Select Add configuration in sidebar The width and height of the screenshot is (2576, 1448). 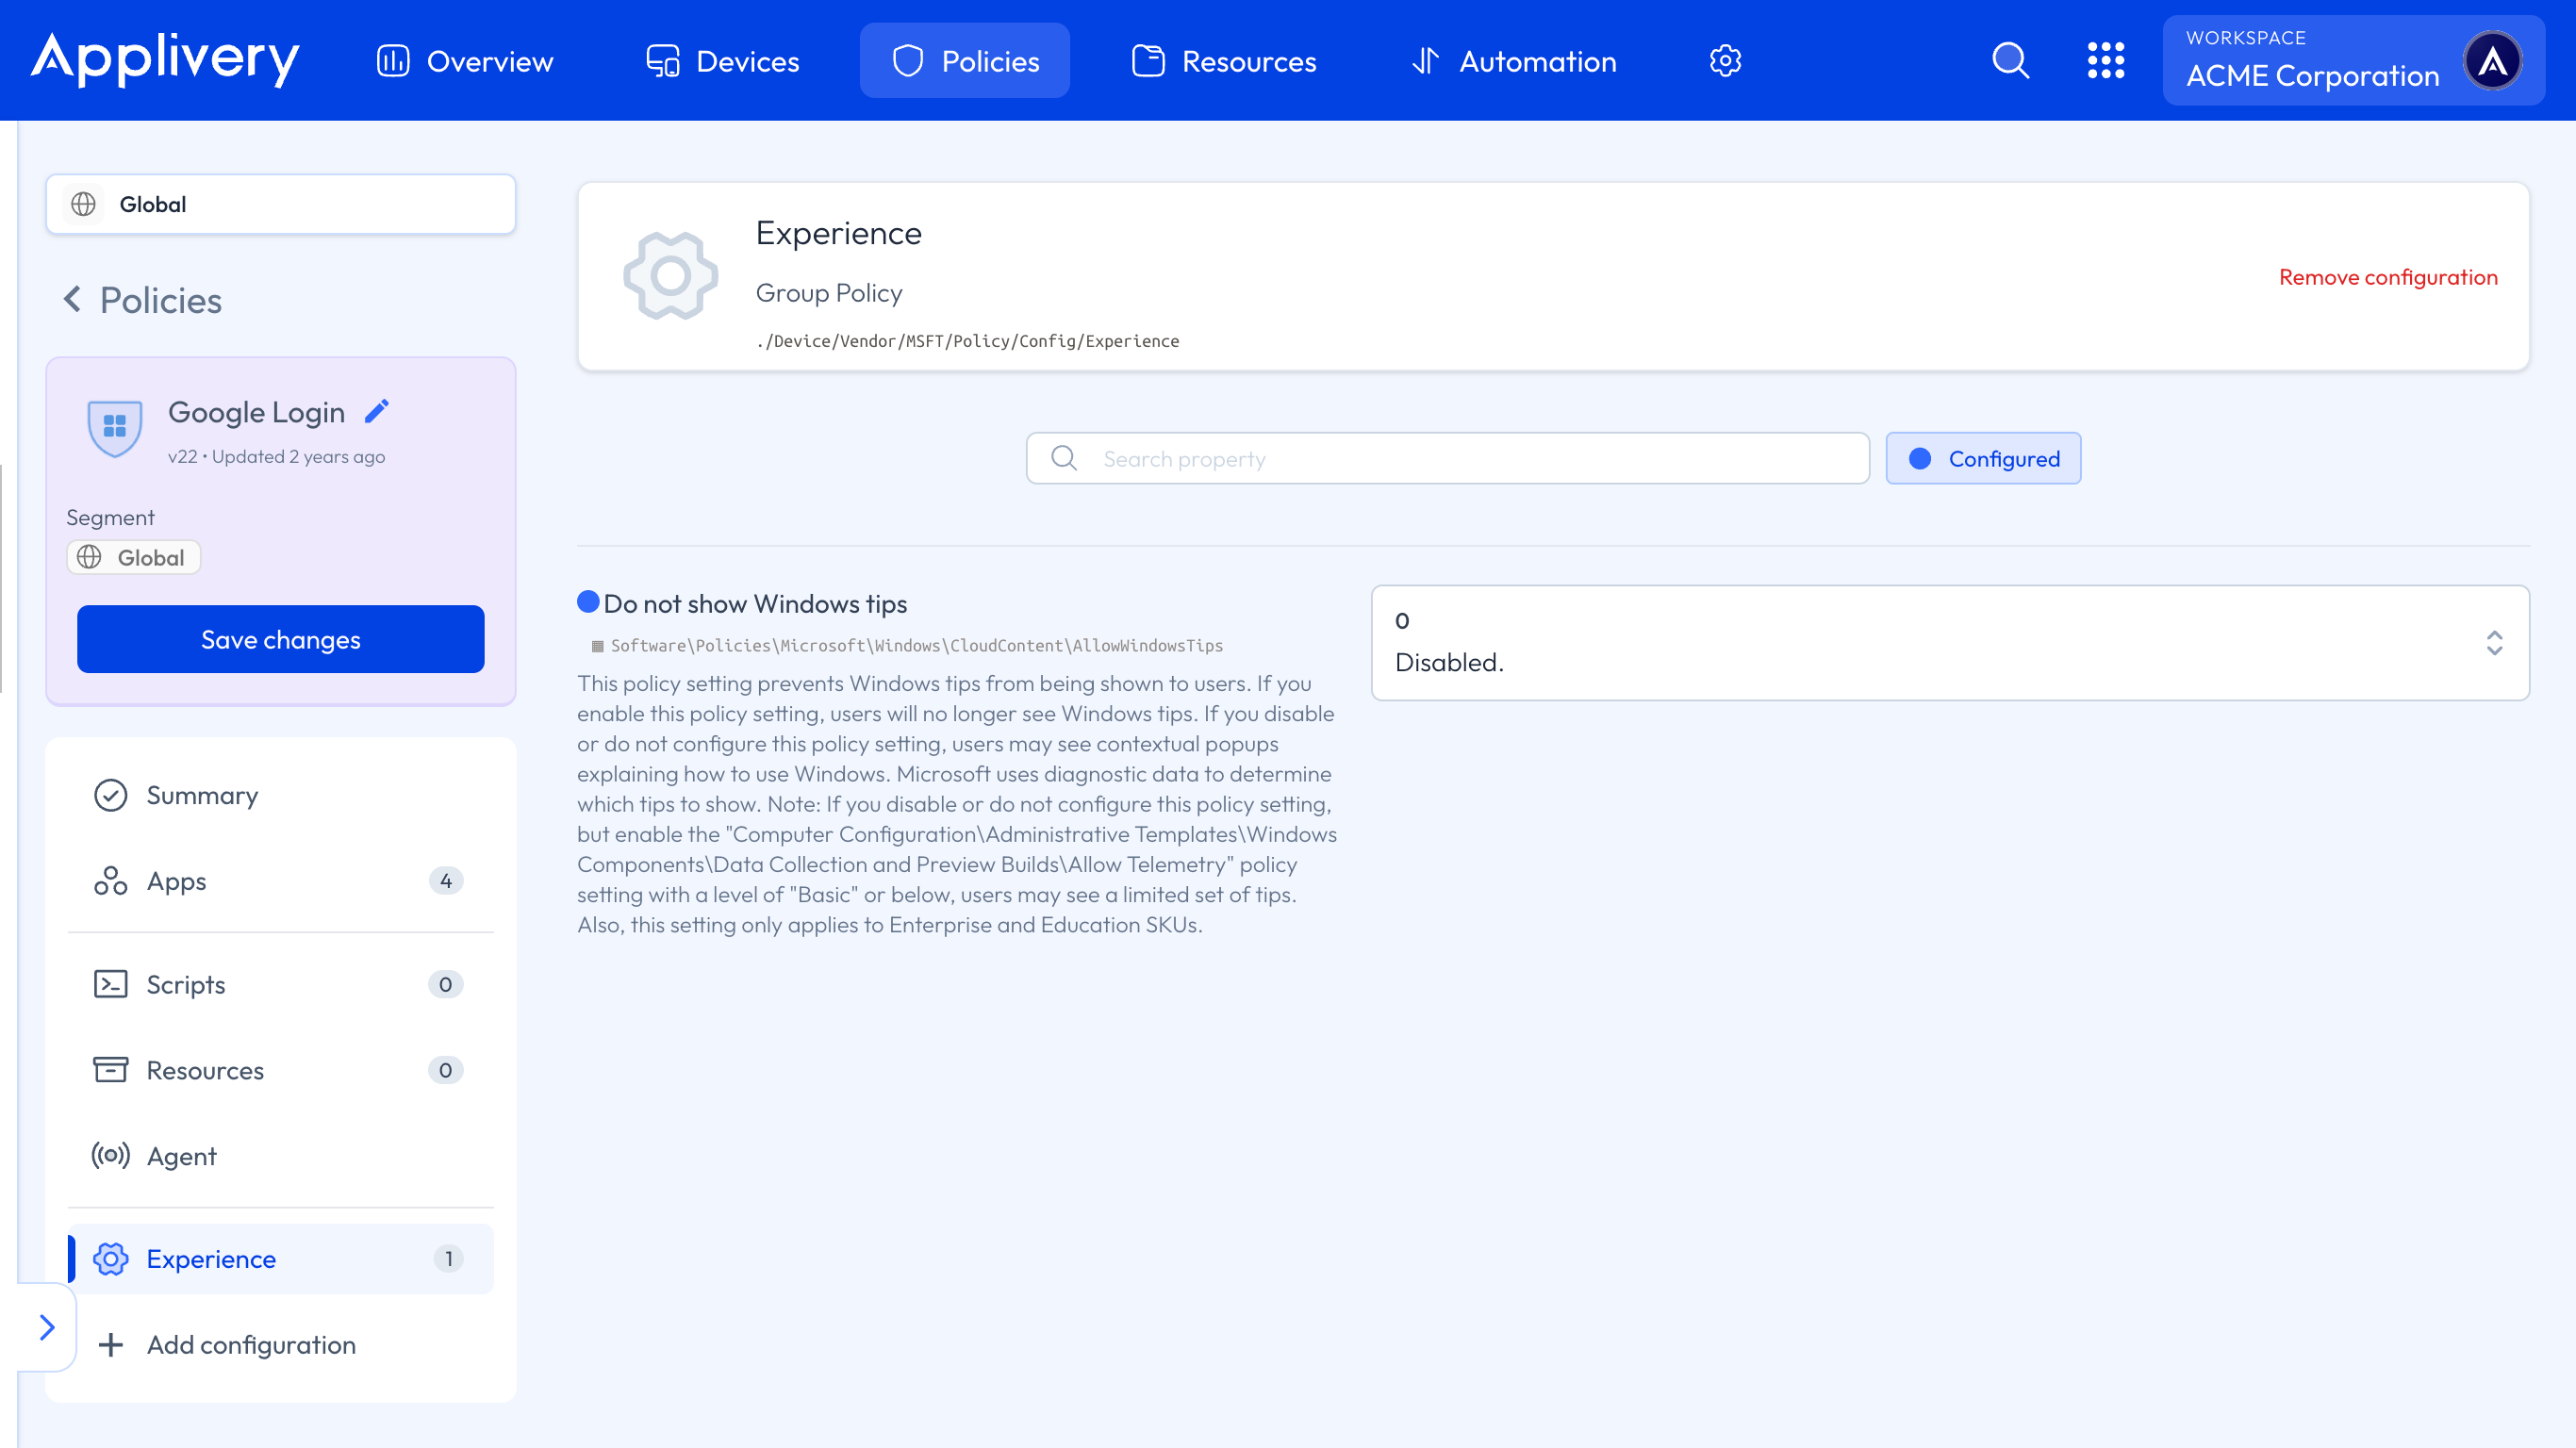pyautogui.click(x=251, y=1345)
